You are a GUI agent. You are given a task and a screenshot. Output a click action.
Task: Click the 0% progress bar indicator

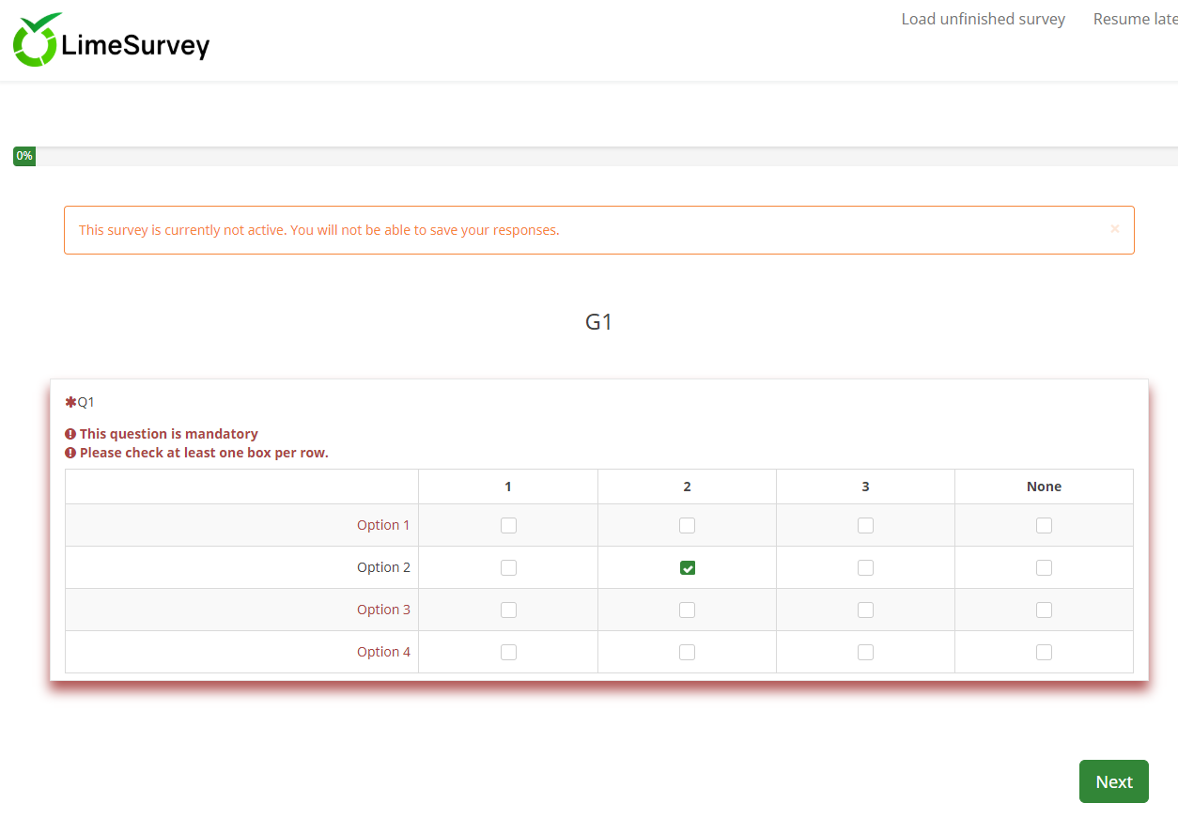coord(24,156)
